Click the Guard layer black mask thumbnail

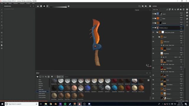(161, 14)
